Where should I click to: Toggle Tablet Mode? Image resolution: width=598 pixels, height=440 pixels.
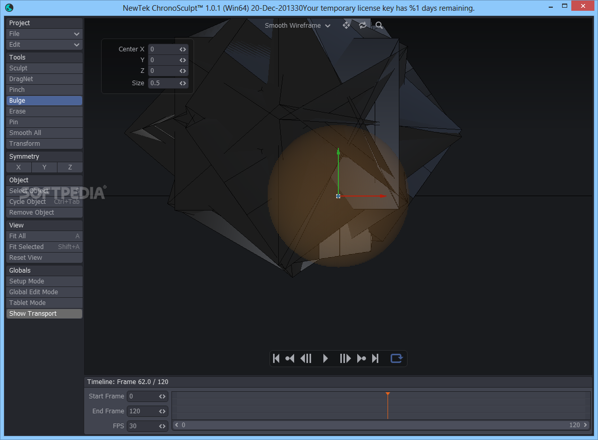click(x=44, y=302)
